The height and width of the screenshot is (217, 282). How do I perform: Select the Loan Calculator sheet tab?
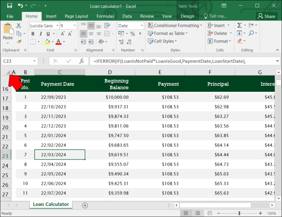(x=51, y=204)
